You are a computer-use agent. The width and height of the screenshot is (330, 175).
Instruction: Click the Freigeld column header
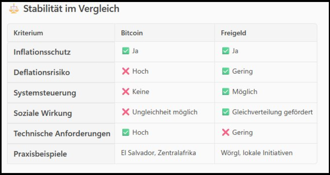point(234,33)
